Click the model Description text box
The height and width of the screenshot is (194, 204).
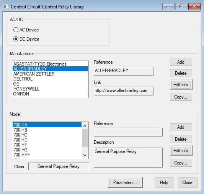coord(128,158)
